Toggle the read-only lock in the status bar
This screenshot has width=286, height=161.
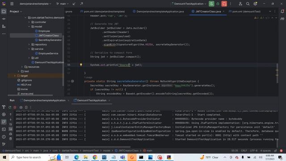coord(275,151)
